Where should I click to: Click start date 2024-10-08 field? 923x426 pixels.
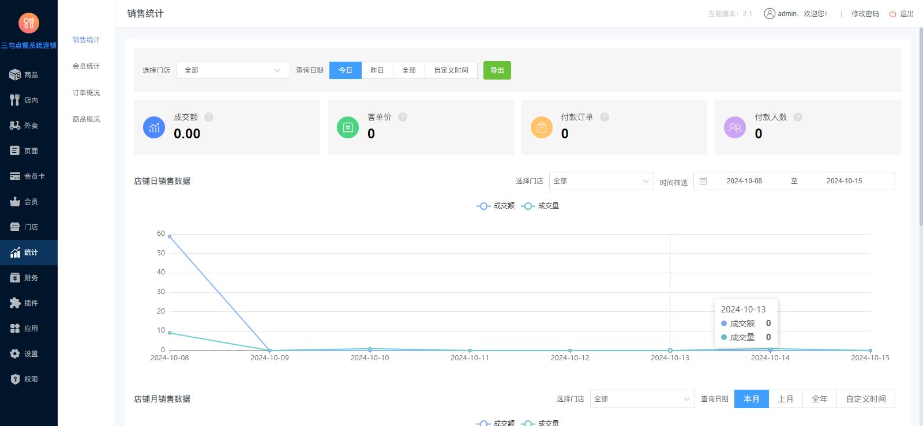[744, 181]
